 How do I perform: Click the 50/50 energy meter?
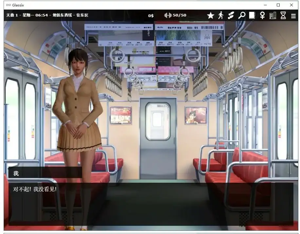pyautogui.click(x=175, y=15)
